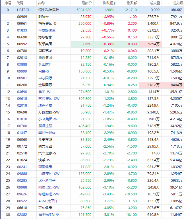The height and width of the screenshot is (219, 184).
Task: Select stock 快手-W
Action: pos(44,160)
